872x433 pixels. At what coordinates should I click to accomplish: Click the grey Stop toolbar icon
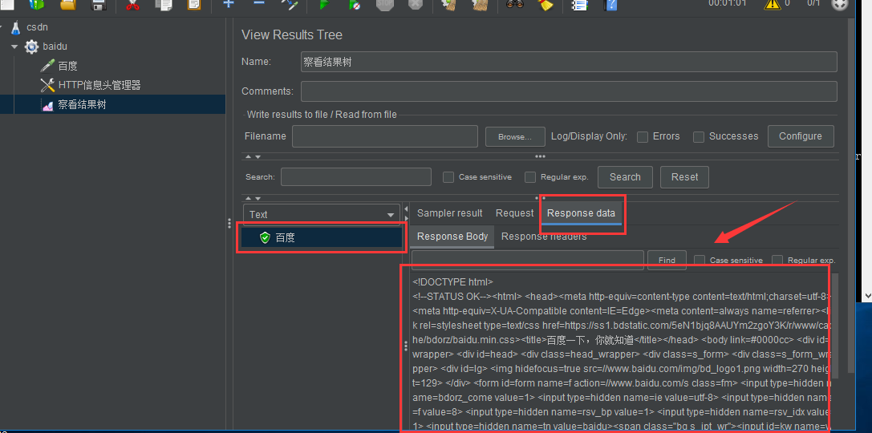click(x=385, y=4)
